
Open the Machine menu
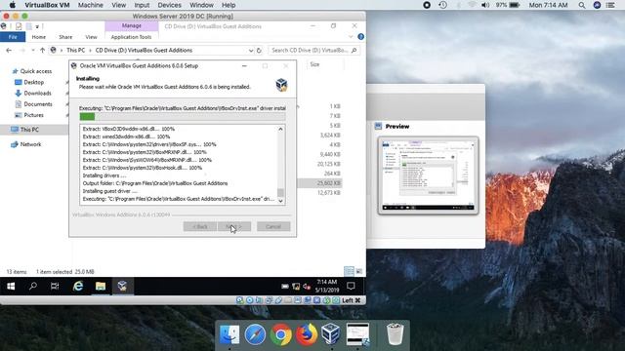tap(91, 5)
